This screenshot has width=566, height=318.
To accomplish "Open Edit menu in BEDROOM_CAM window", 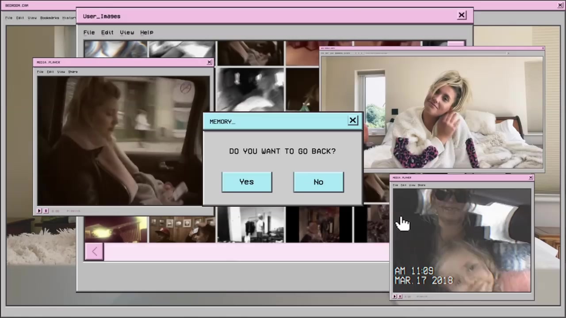I will click(x=20, y=18).
